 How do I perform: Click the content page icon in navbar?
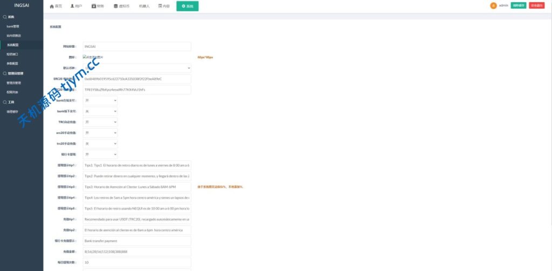click(x=160, y=6)
